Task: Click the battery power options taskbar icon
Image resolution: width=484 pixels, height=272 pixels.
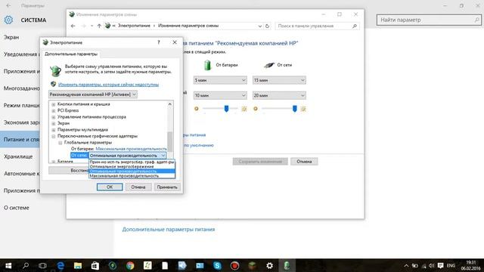Action: 287,265
